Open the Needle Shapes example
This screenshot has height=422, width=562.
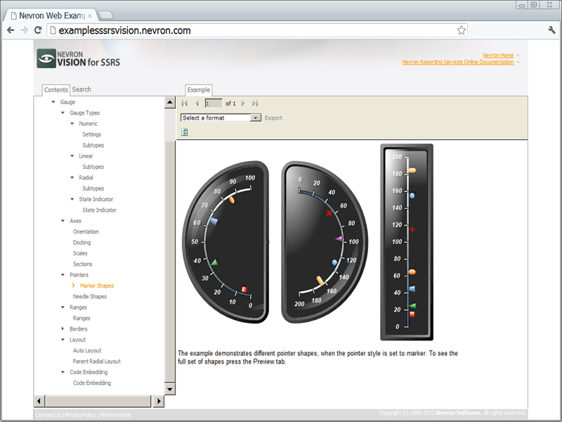pyautogui.click(x=90, y=296)
